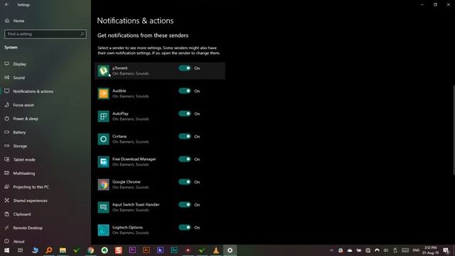
Task: Open Task View from taskbar
Action: [21, 250]
